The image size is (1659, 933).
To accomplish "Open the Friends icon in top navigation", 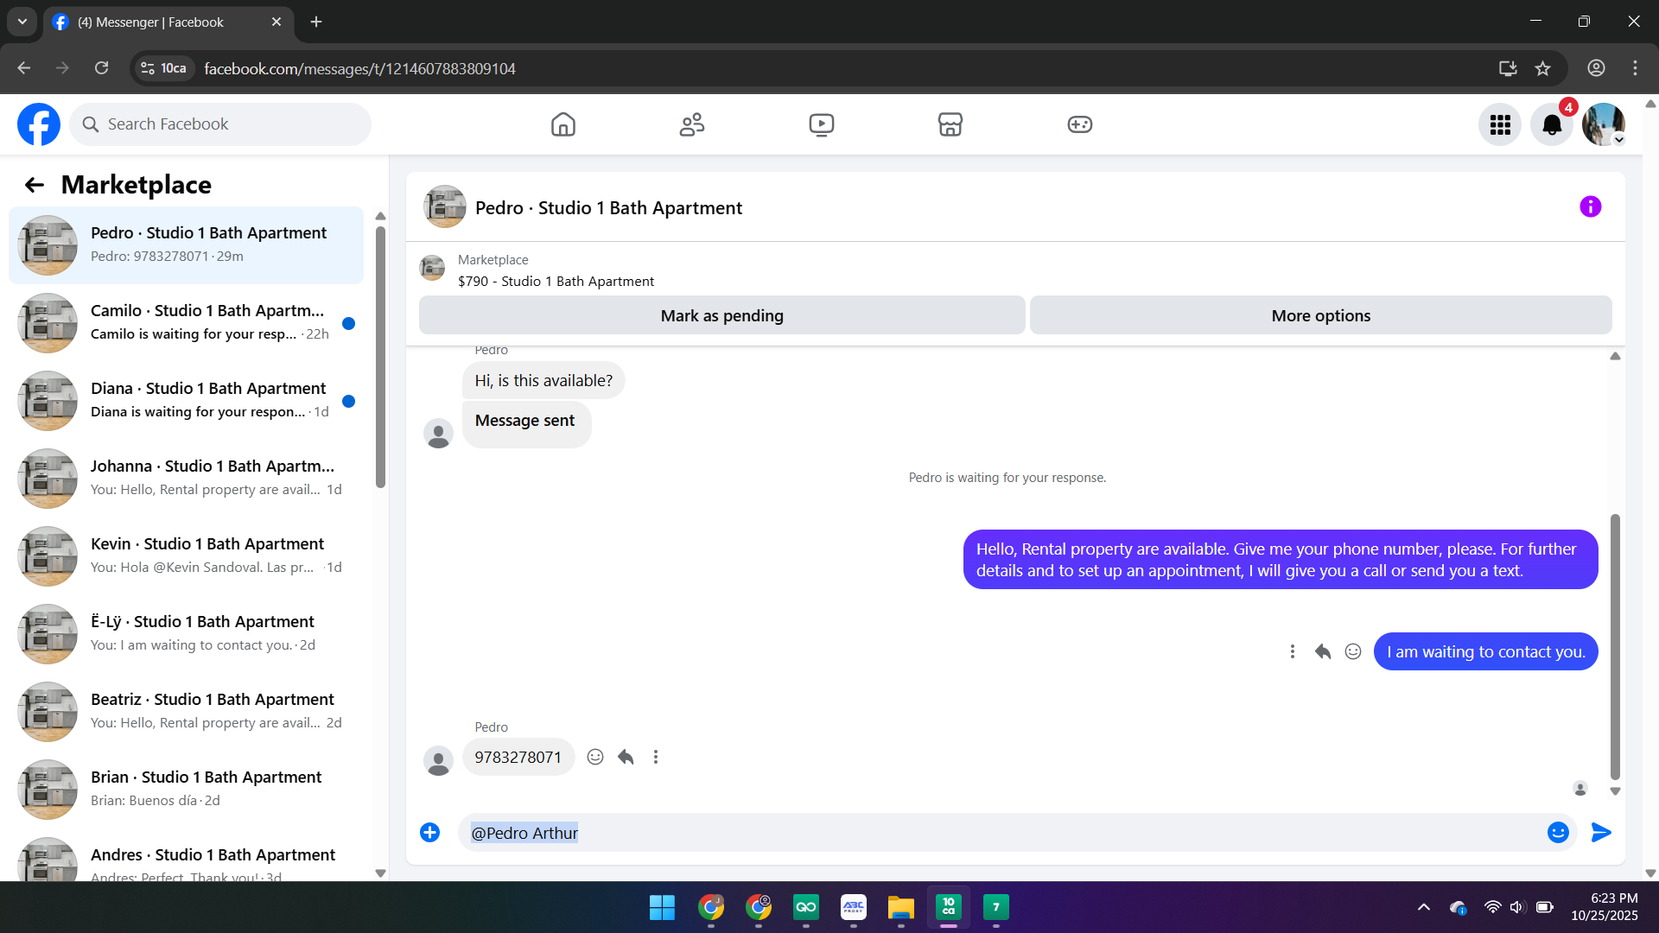I will (691, 124).
